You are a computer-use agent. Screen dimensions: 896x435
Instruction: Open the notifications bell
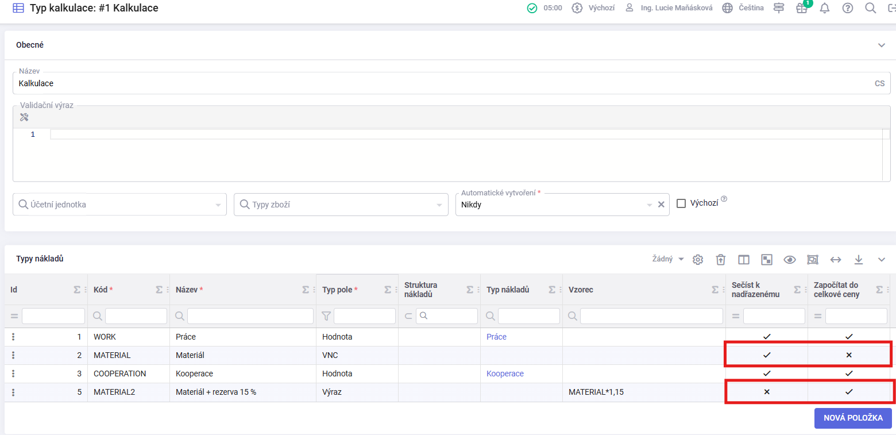coord(825,8)
